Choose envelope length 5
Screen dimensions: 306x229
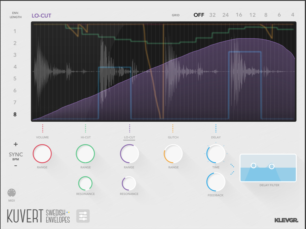tap(15, 79)
